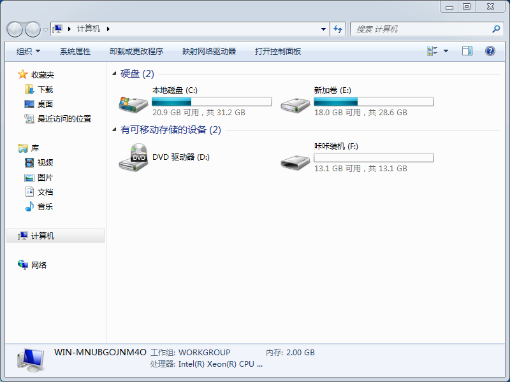Select the DVD 驱动器 (D:) icon
This screenshot has height=382, width=510.
pyautogui.click(x=133, y=157)
